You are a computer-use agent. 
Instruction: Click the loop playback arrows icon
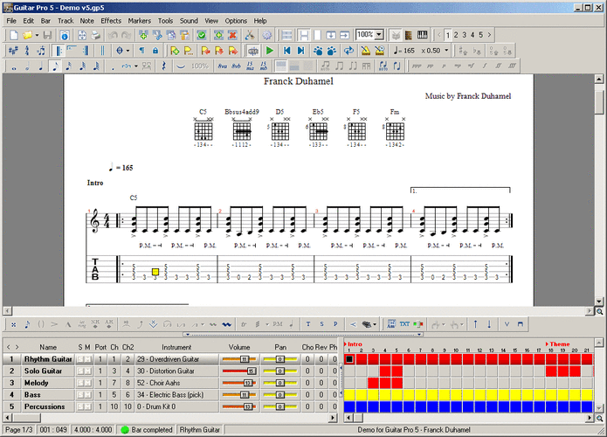click(348, 51)
